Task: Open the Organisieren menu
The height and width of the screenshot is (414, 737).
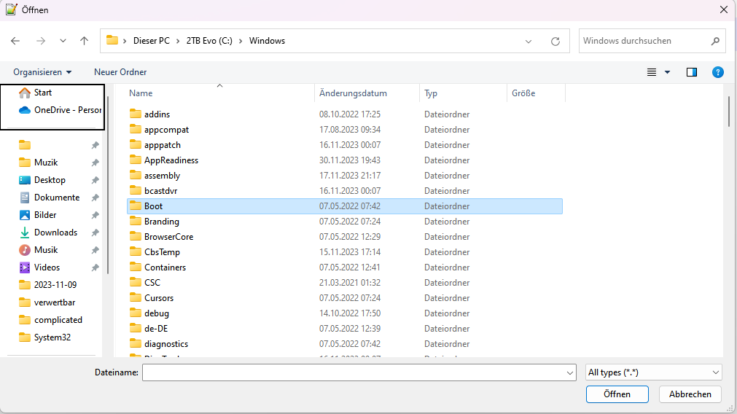Action: [x=42, y=72]
